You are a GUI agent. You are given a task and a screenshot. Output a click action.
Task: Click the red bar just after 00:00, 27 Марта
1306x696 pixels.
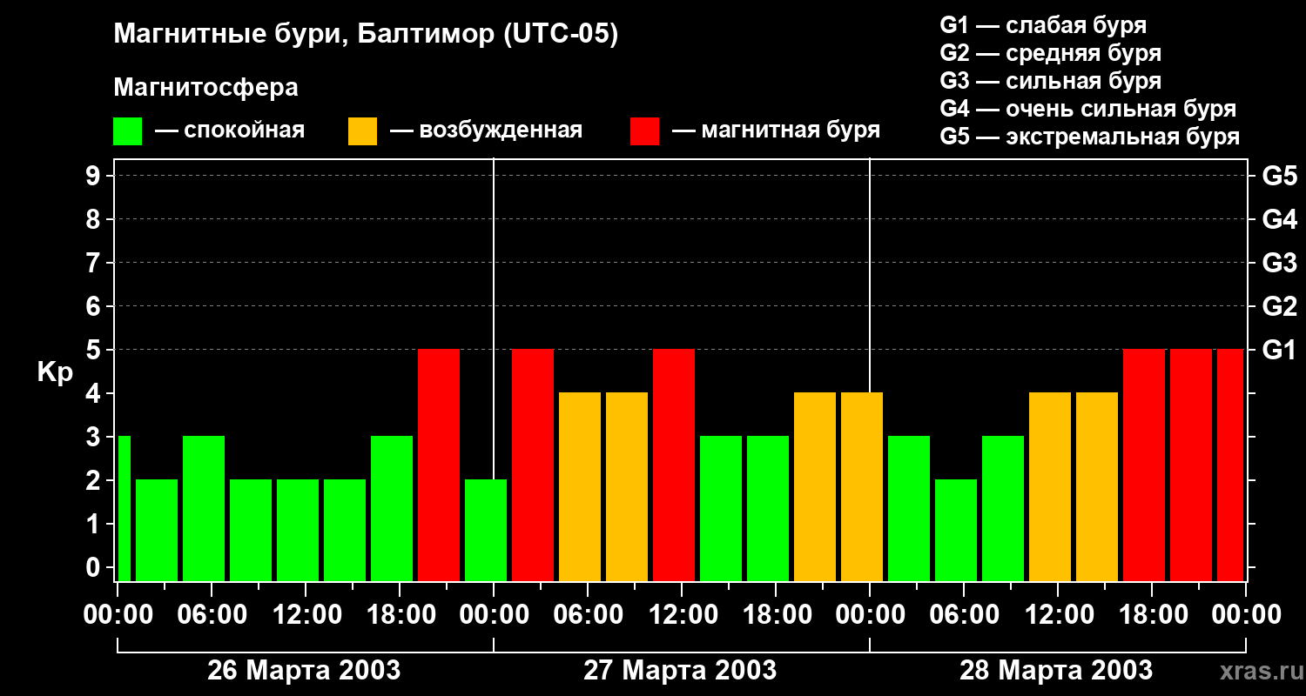pos(533,465)
